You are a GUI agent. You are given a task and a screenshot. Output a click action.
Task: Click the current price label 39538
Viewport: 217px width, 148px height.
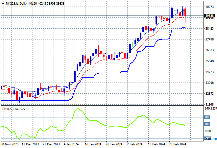209,15
